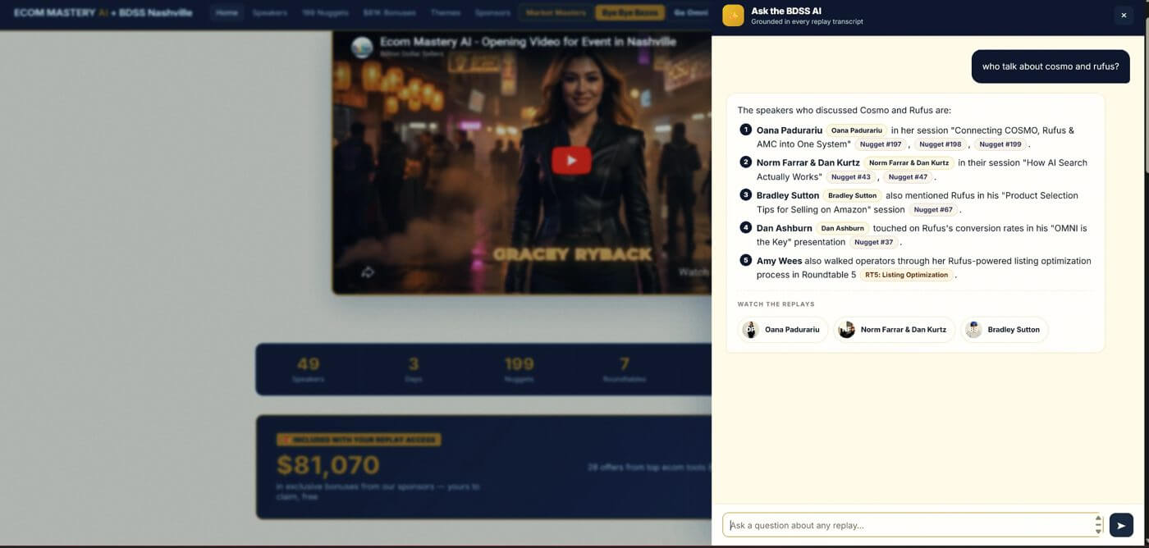This screenshot has width=1149, height=548.
Task: Click the 'Amy Wees' name in answer
Action: click(779, 261)
